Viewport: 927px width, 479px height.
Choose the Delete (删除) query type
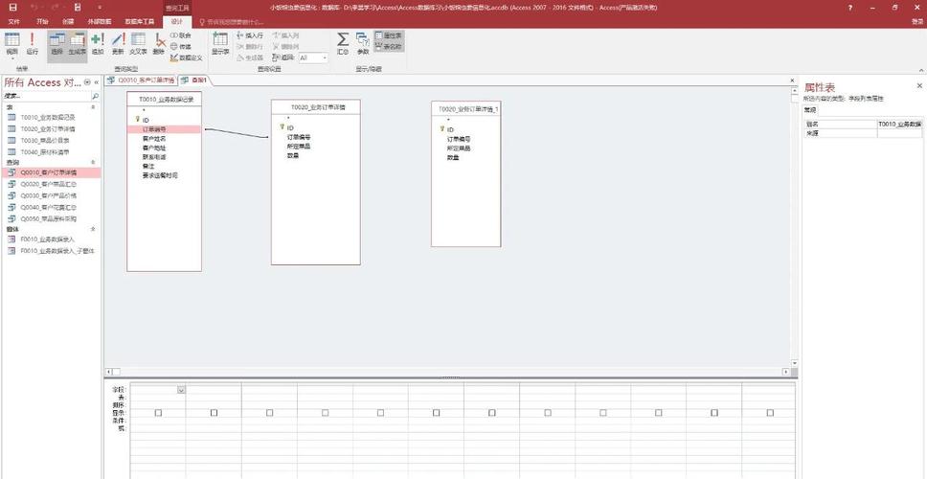click(159, 45)
